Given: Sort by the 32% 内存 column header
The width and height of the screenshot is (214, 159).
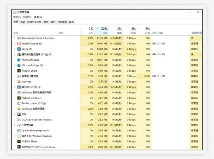Looking at the screenshot, I should (102, 31).
